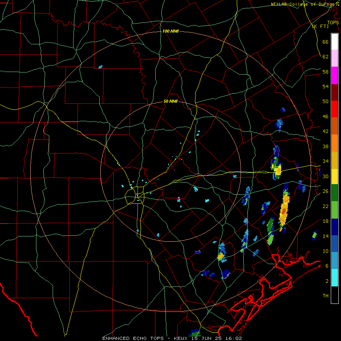Click the "15 JUN 25" date in caption

pyautogui.click(x=207, y=338)
